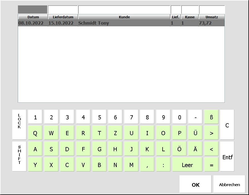Image resolution: width=249 pixels, height=195 pixels.
Task: Tap the Ü umlaut key
Action: coord(195,133)
